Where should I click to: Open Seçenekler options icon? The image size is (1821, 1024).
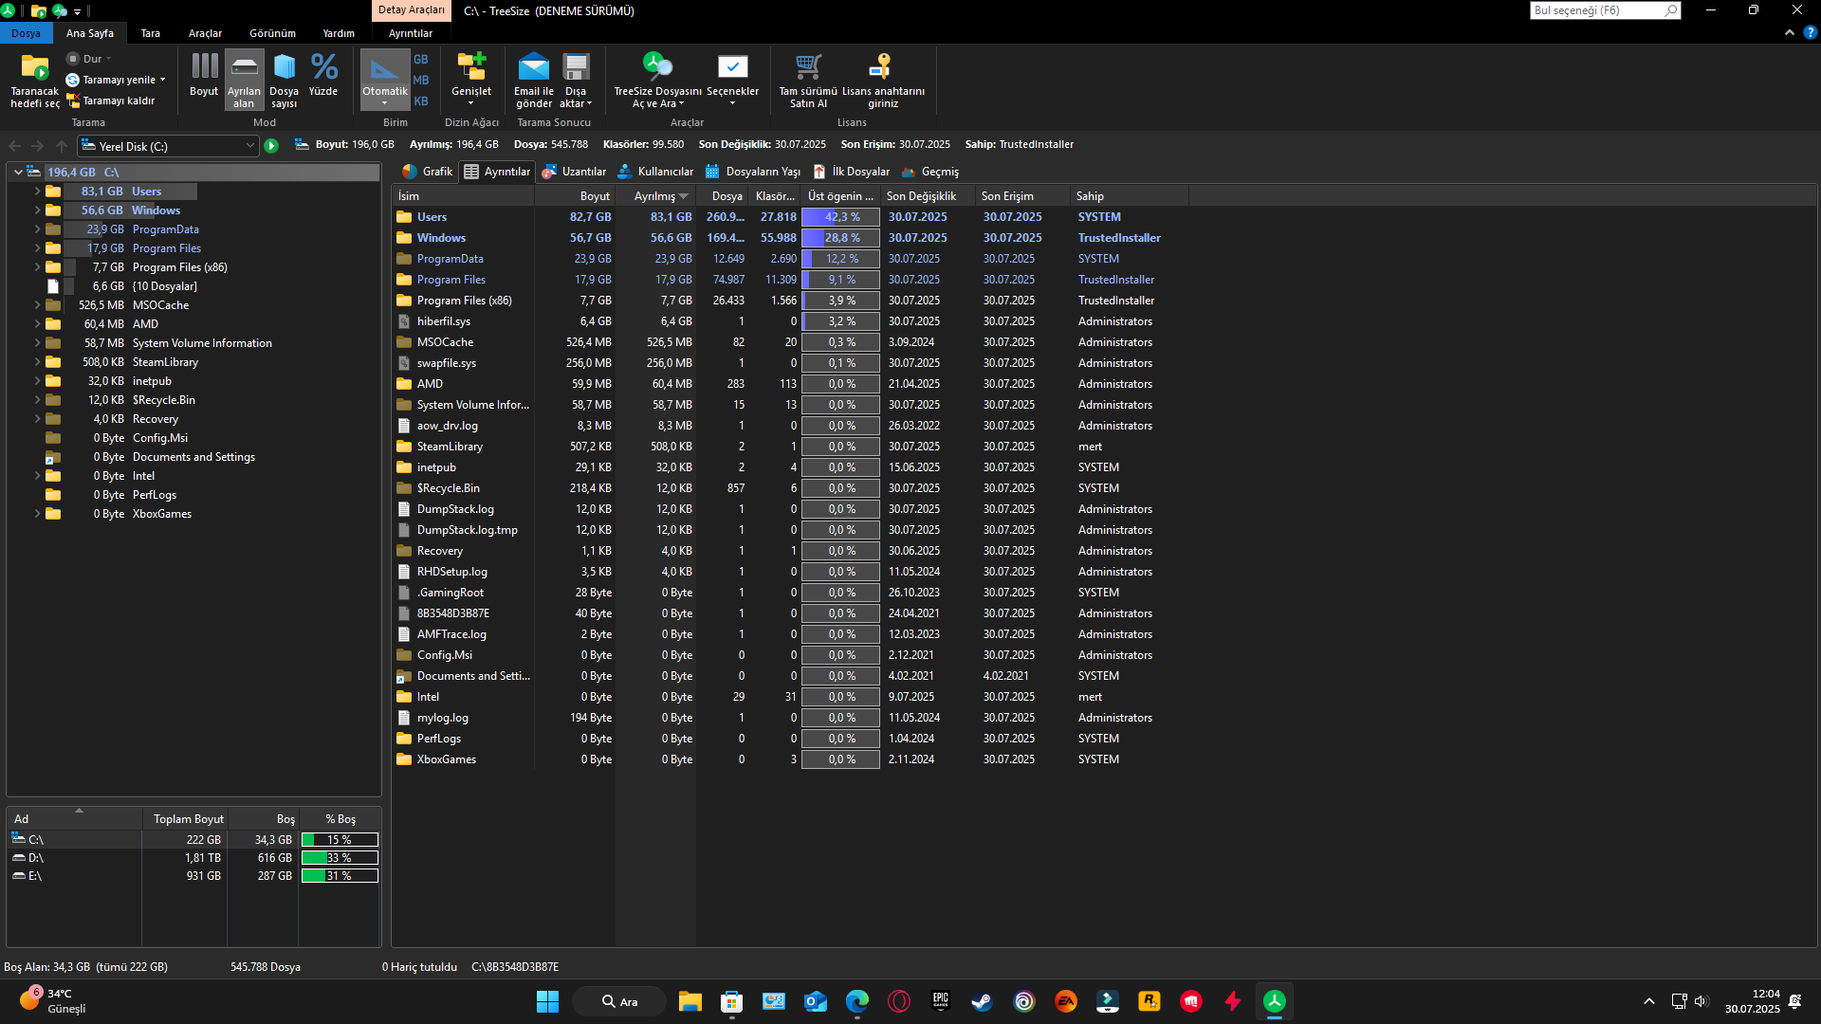(x=732, y=67)
